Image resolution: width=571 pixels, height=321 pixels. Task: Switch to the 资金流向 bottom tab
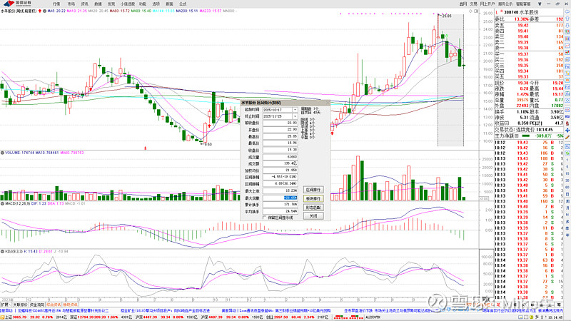point(37,305)
